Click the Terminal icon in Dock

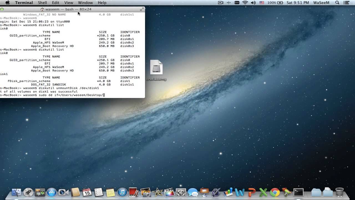coord(298,192)
